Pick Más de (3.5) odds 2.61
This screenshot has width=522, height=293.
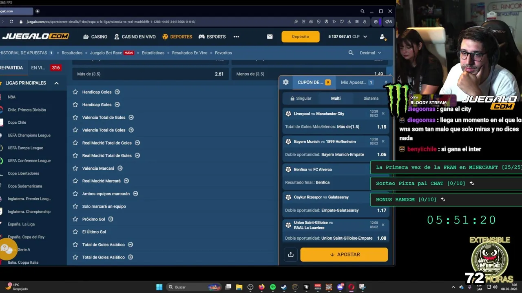click(150, 74)
